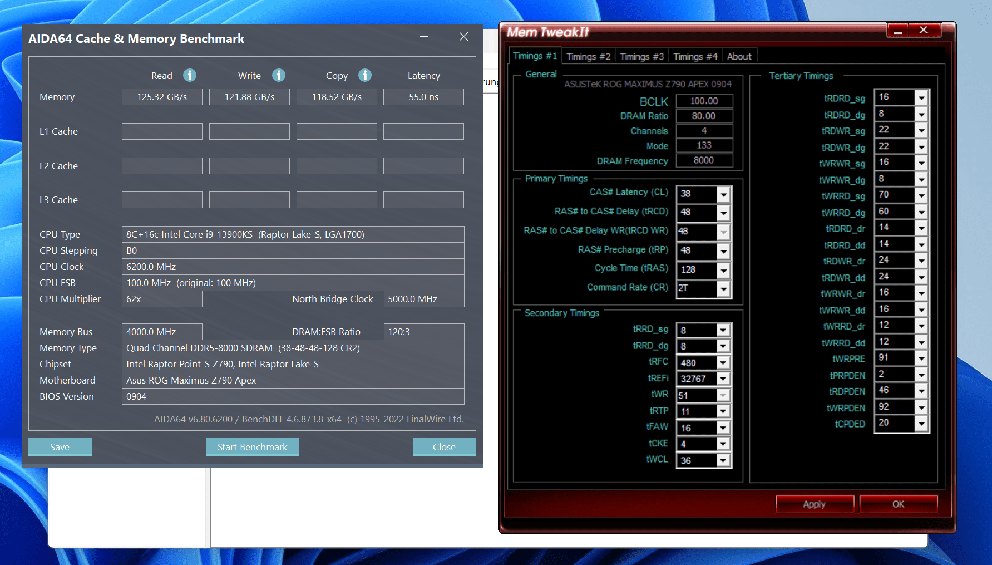Open the Timings #4 tab
The width and height of the screenshot is (992, 565).
695,56
